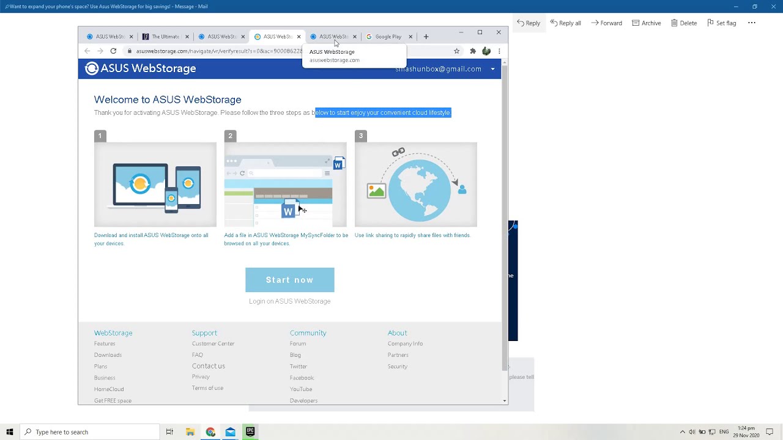
Task: Click the site lock icon in address bar
Action: click(x=130, y=51)
